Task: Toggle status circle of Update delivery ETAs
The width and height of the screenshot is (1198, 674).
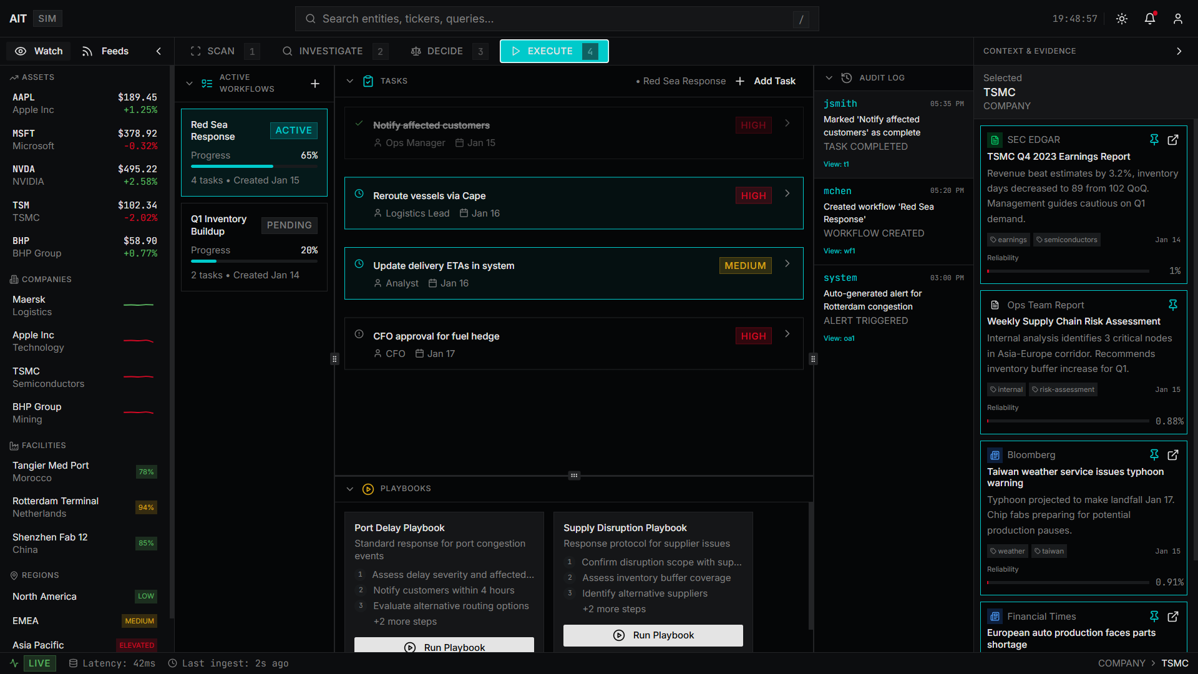Action: [x=359, y=264]
